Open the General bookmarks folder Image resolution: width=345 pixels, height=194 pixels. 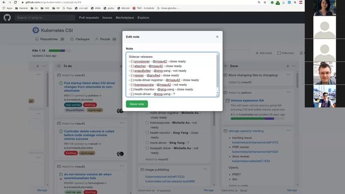(x=22, y=8)
